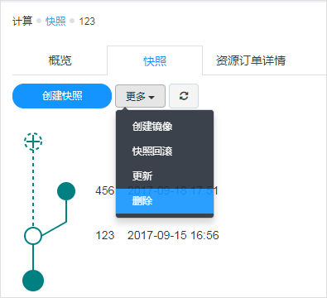Click the snapshot name 456 label
Image resolution: width=327 pixels, height=298 pixels.
(x=105, y=190)
